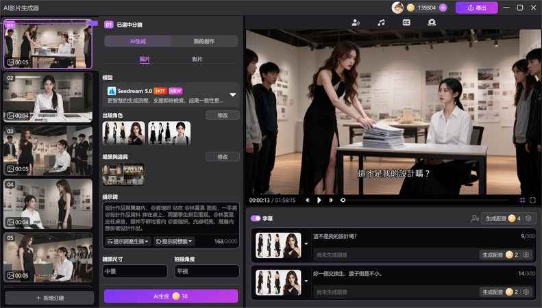Click the 00:00:13 / 01:56:15 timecode
The height and width of the screenshot is (308, 542).
click(x=273, y=201)
